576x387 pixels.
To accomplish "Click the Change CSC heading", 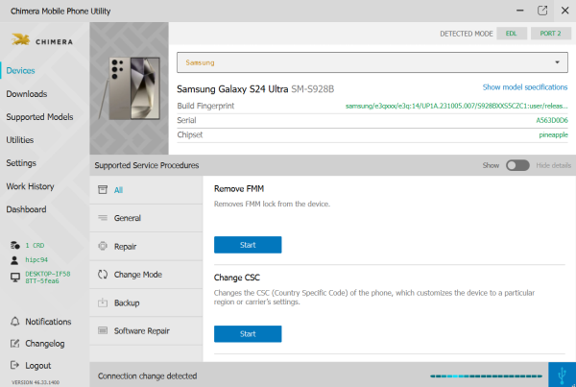I will (236, 278).
